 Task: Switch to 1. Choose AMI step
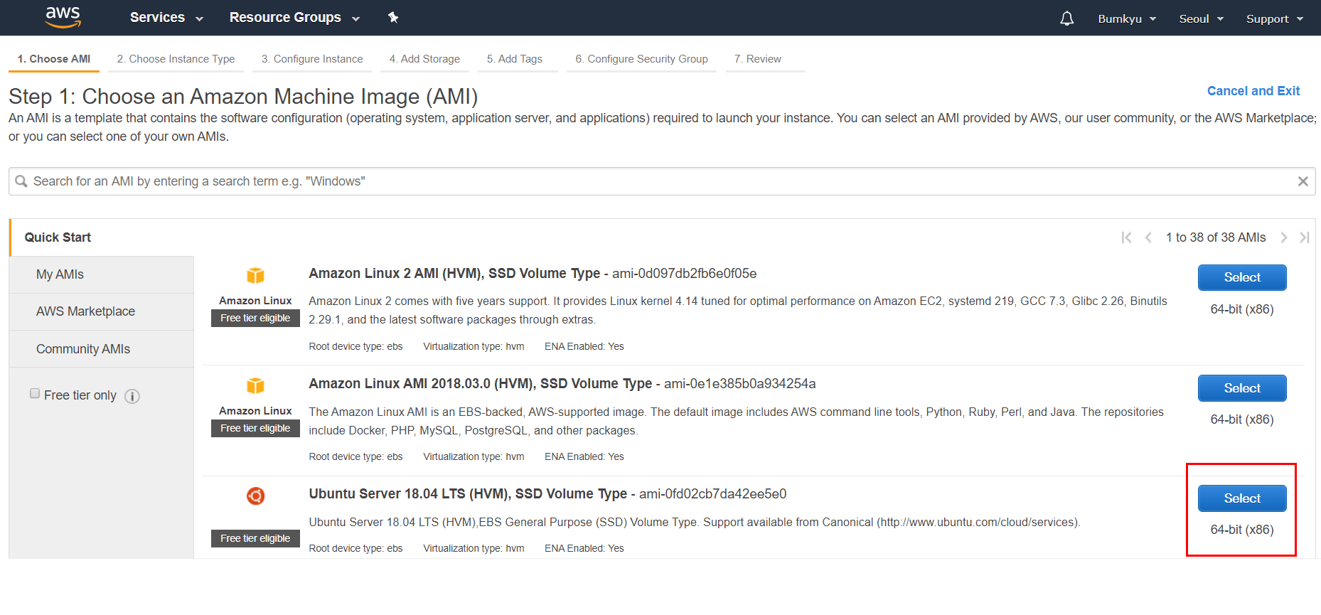click(x=54, y=59)
